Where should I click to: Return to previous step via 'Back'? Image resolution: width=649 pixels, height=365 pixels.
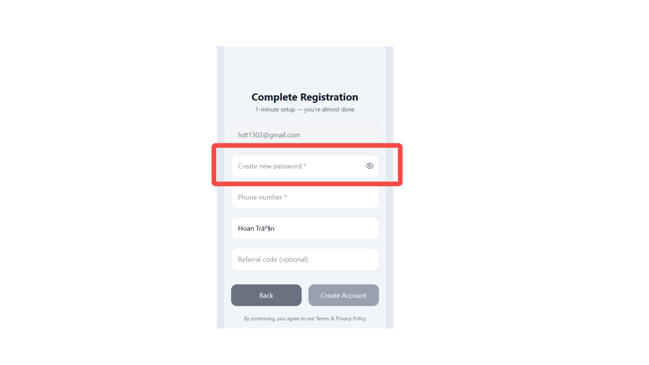[x=266, y=295]
